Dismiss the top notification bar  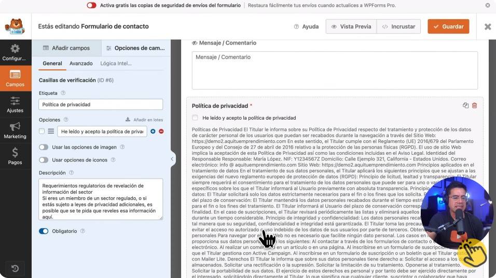point(488,5)
